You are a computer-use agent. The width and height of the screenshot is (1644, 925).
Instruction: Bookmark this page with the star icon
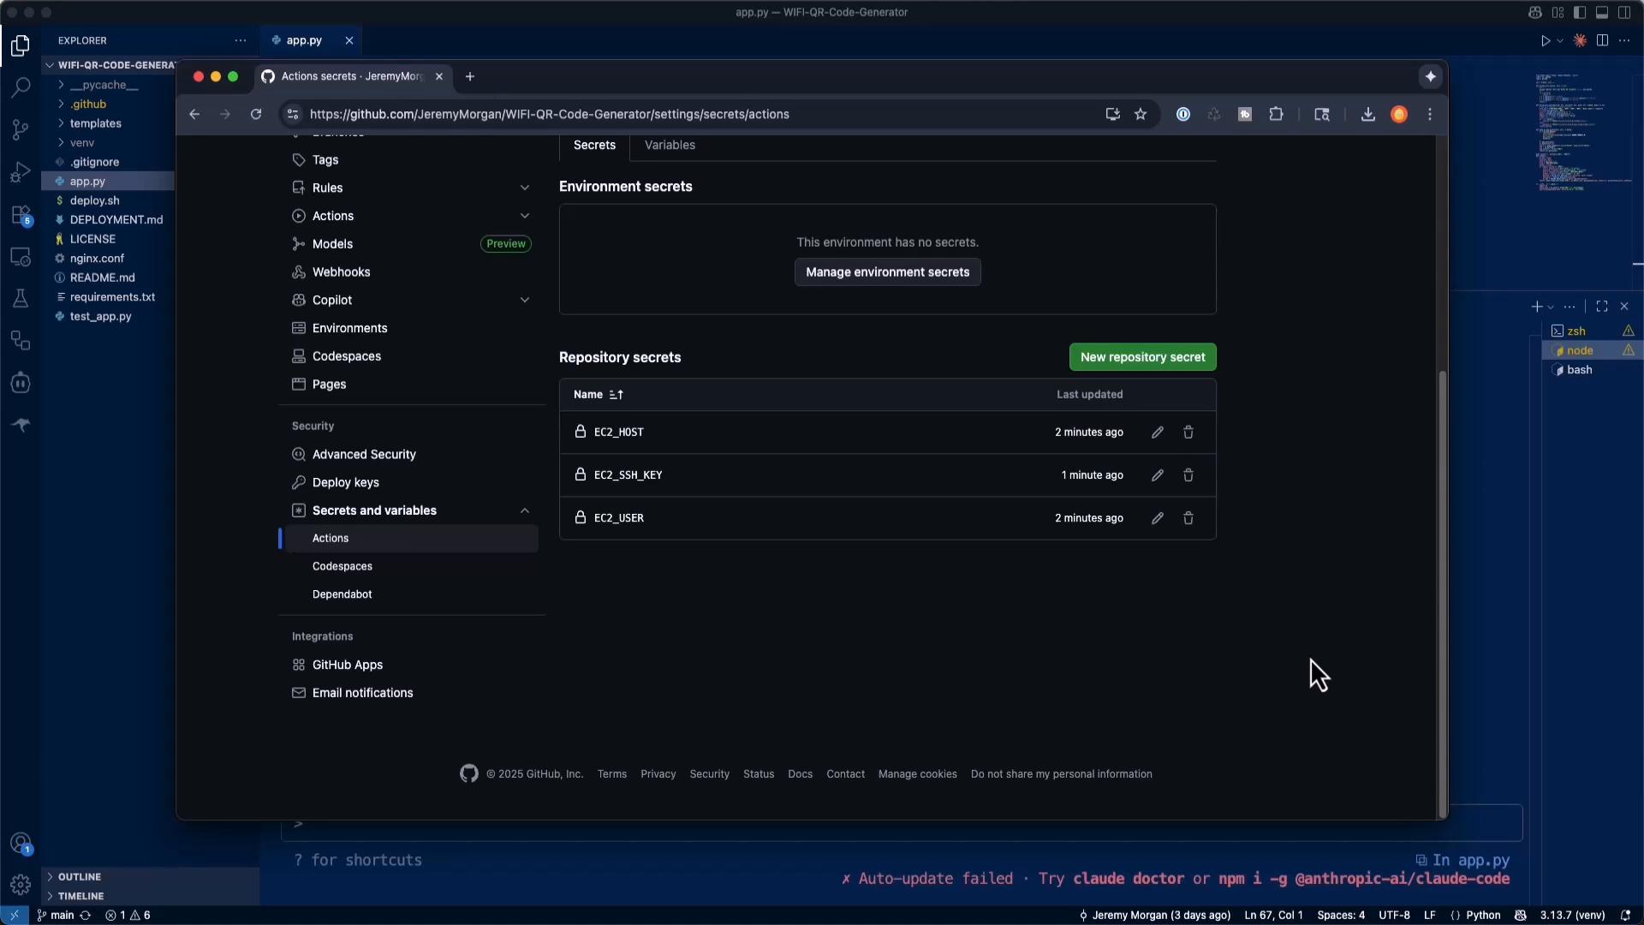coord(1141,114)
